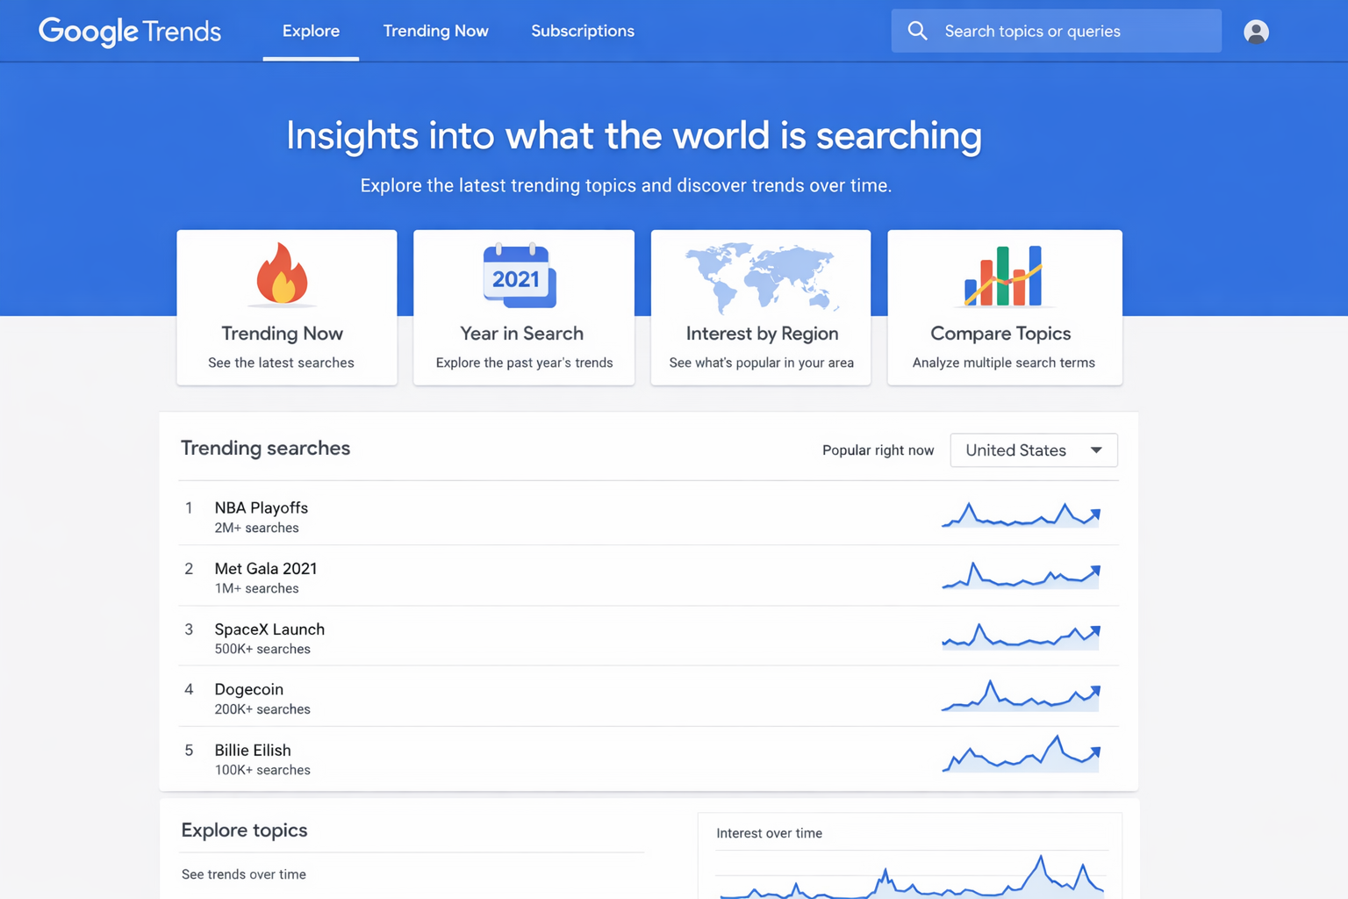The width and height of the screenshot is (1348, 899).
Task: Click the 2021 calendar icon
Action: [x=520, y=277]
